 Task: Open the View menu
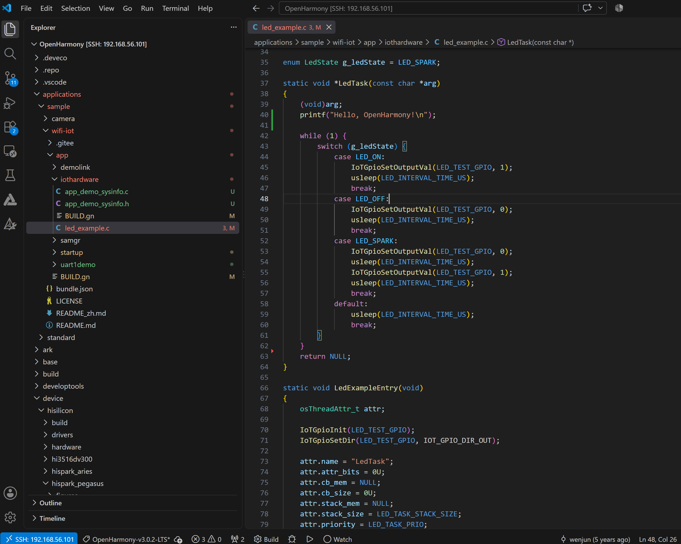pyautogui.click(x=106, y=8)
